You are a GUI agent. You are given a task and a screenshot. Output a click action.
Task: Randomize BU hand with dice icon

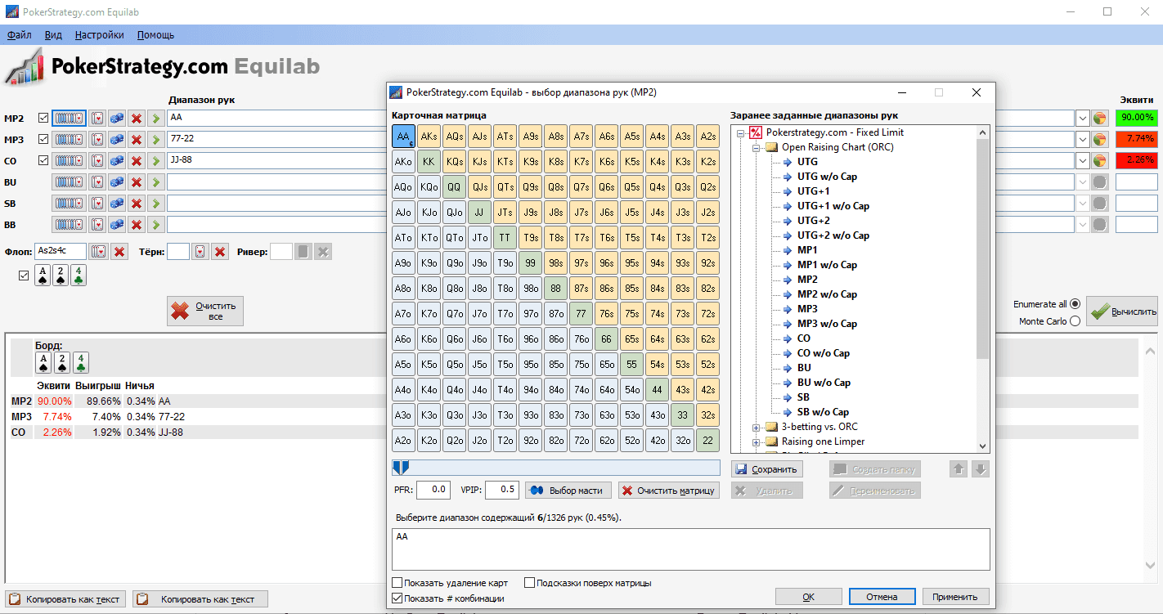pos(117,182)
